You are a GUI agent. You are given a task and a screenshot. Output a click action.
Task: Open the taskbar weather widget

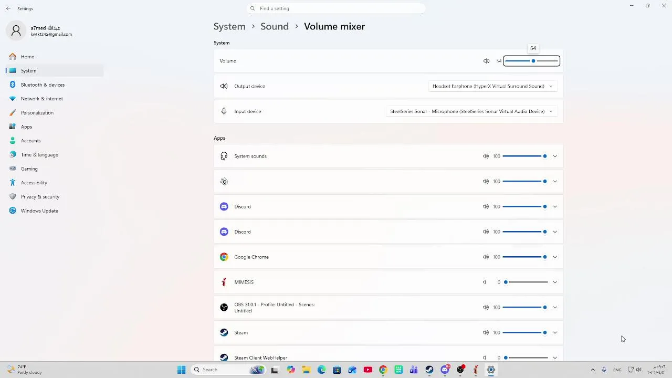click(x=24, y=370)
